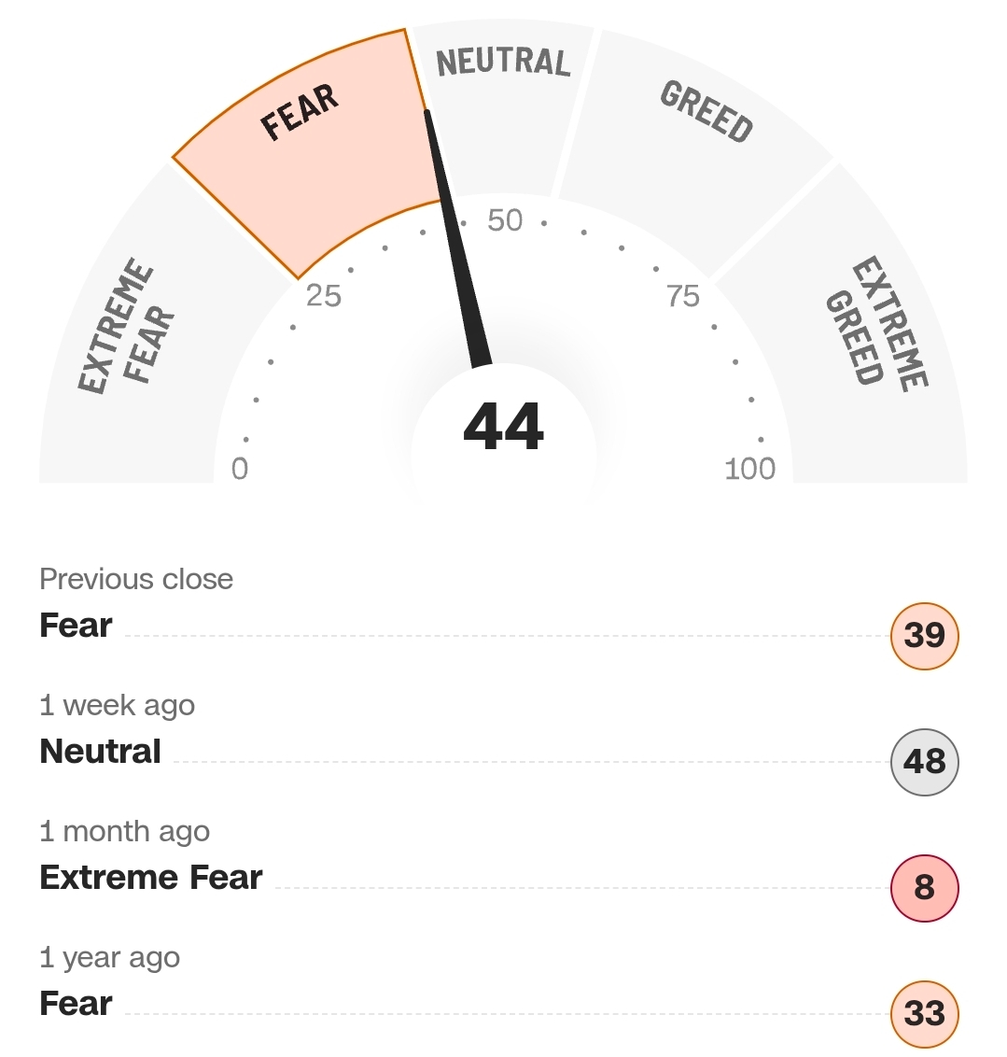Screen dimensions: 1007x1057
Task: Click the 33 one year ago badge
Action: pyautogui.click(x=924, y=1014)
